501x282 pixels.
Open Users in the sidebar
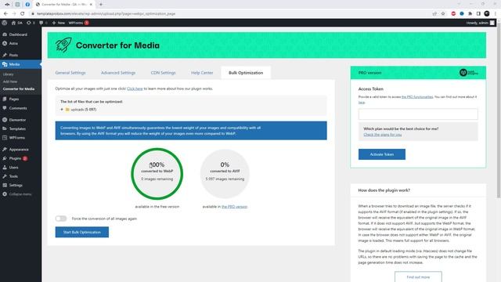coord(14,167)
